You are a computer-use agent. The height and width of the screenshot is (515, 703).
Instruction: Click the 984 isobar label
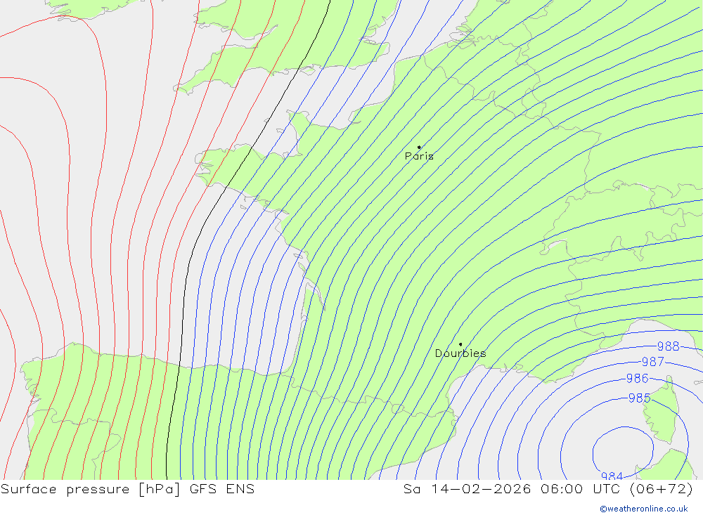pos(612,476)
